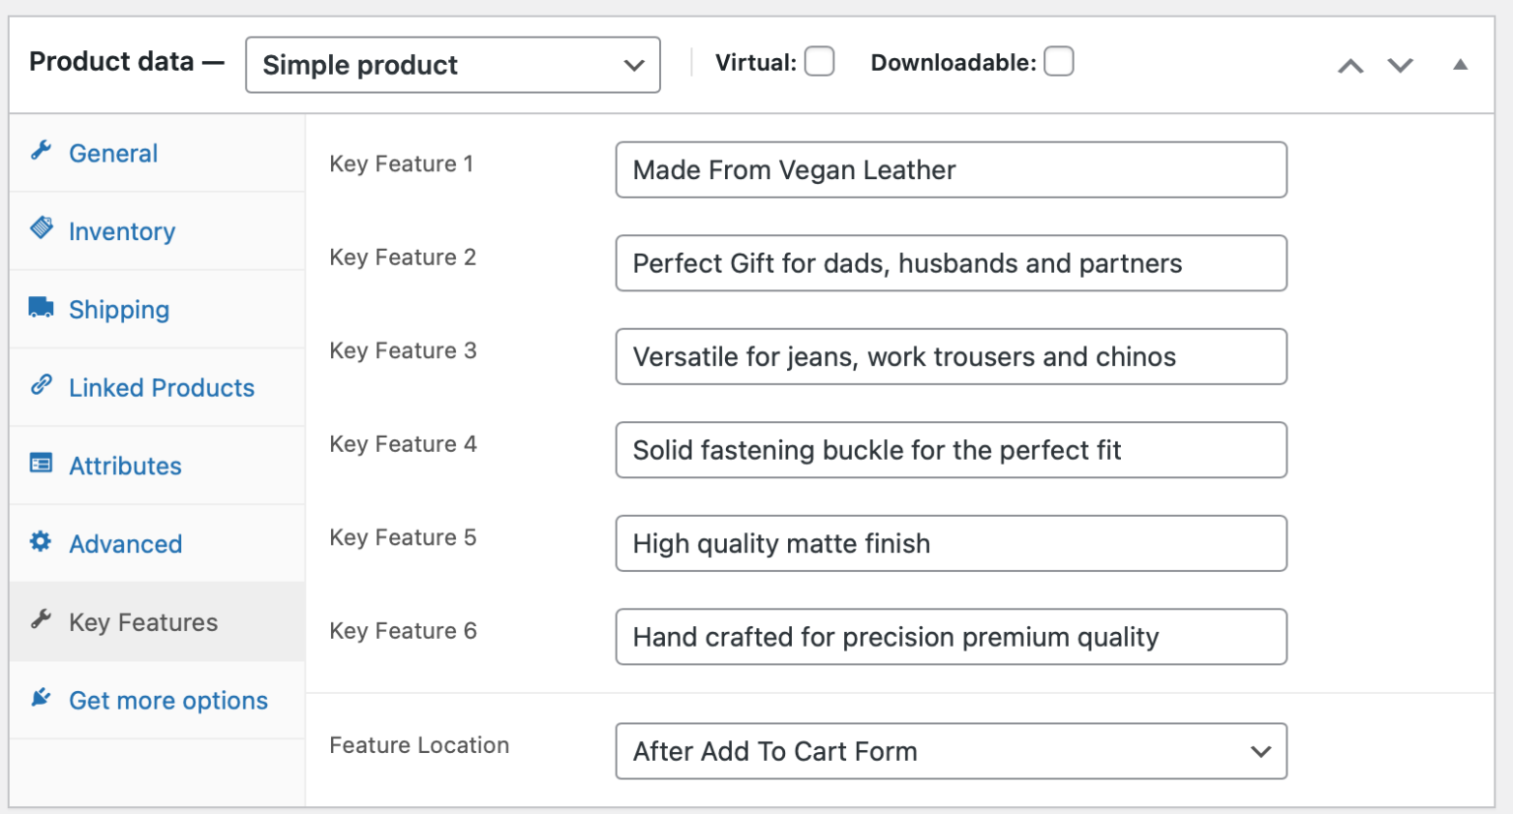Viewport: 1513px width, 814px height.
Task: Move Product data panel up
Action: pyautogui.click(x=1350, y=66)
